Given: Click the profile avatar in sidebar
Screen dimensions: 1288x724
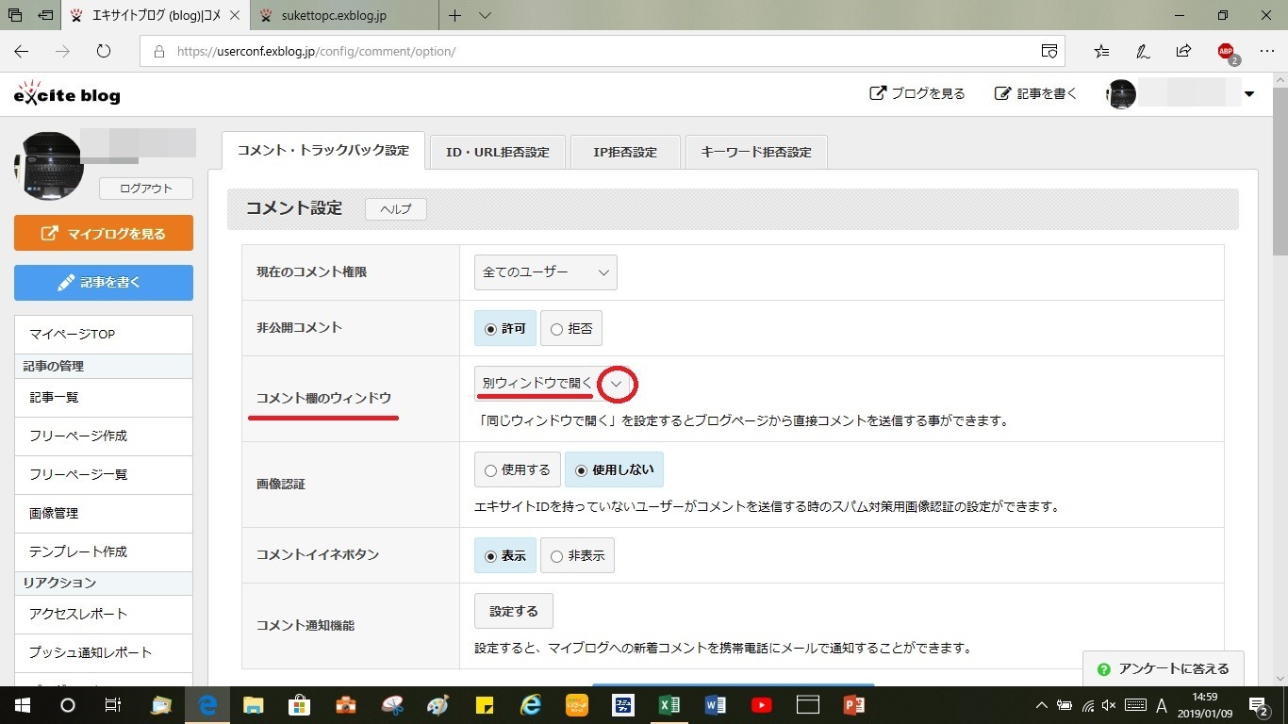Looking at the screenshot, I should tap(48, 166).
